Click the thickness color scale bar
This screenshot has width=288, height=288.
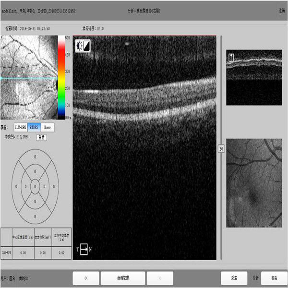tap(61, 77)
